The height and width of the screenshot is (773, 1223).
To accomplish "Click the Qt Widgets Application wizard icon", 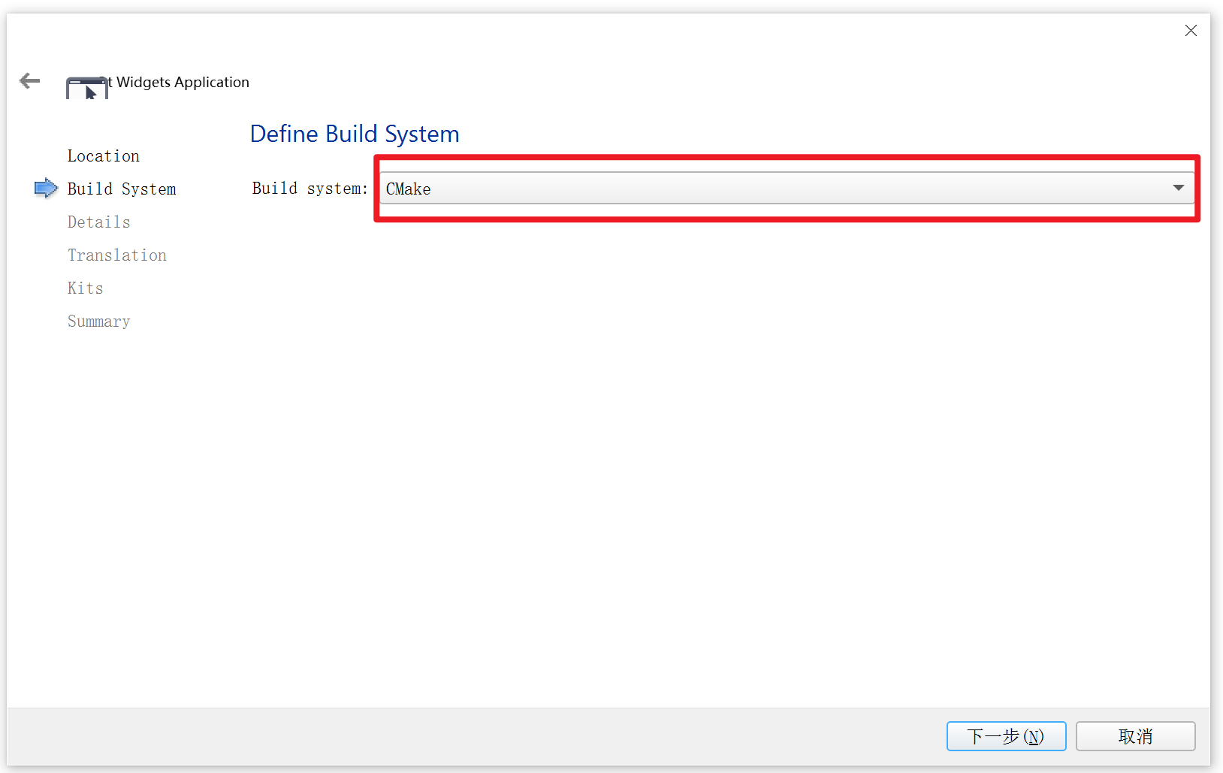I will pos(86,88).
